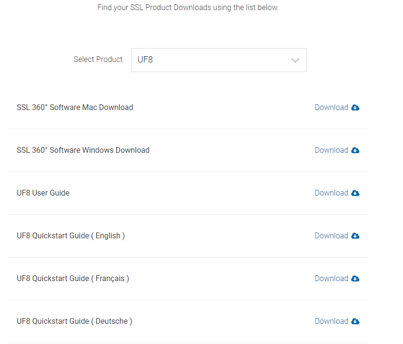Download the UF8 Quickstart Guide in Deutsche
The height and width of the screenshot is (344, 403).
(331, 321)
